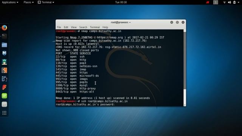Launch Firefox from the dock
This screenshot has width=242, height=136.
coord(4,28)
